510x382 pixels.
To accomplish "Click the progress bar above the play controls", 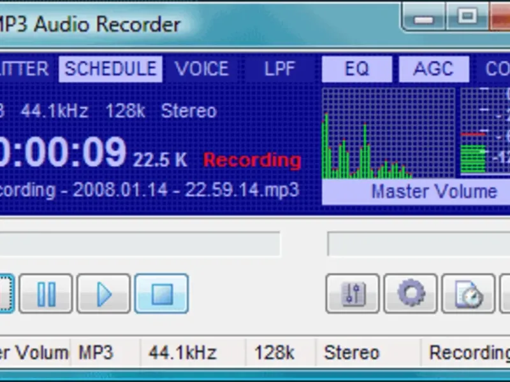I will [x=140, y=244].
